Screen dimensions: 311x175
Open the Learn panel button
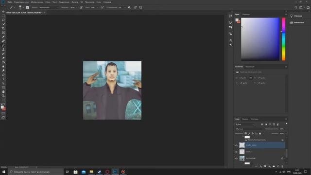coord(296,16)
